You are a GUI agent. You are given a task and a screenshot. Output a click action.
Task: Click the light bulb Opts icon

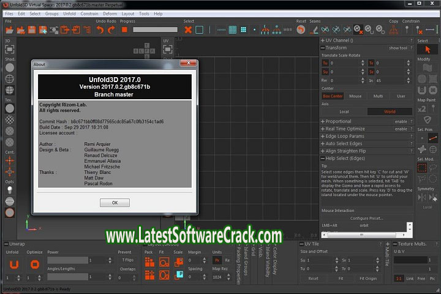10,190
